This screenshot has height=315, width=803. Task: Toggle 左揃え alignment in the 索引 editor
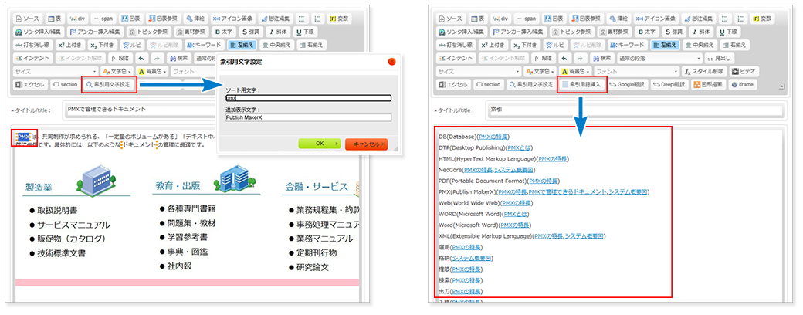tap(666, 45)
